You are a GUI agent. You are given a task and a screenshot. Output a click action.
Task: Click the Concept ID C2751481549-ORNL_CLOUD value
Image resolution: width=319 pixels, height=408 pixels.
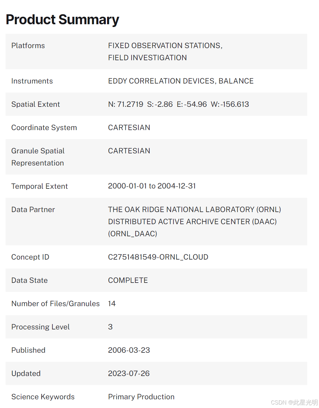click(158, 257)
